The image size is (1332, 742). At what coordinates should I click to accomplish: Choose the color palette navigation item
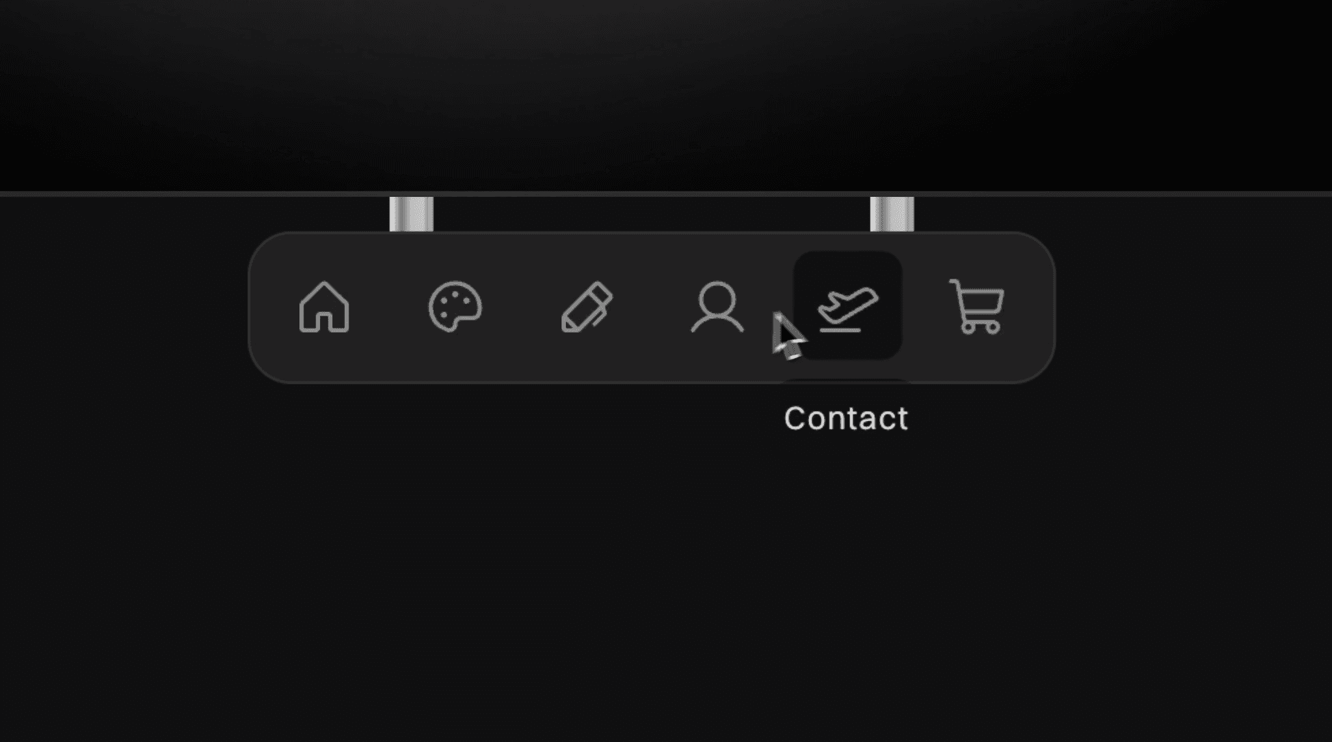455,307
